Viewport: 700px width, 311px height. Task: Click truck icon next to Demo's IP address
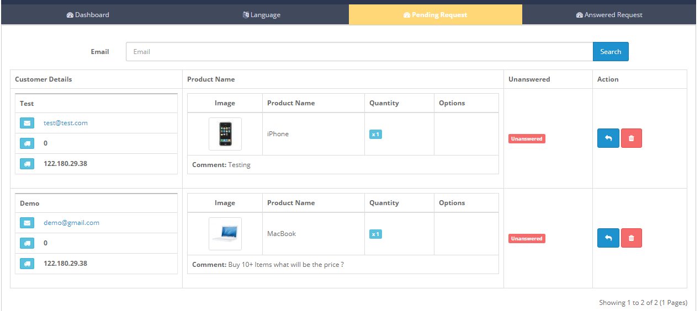point(27,264)
